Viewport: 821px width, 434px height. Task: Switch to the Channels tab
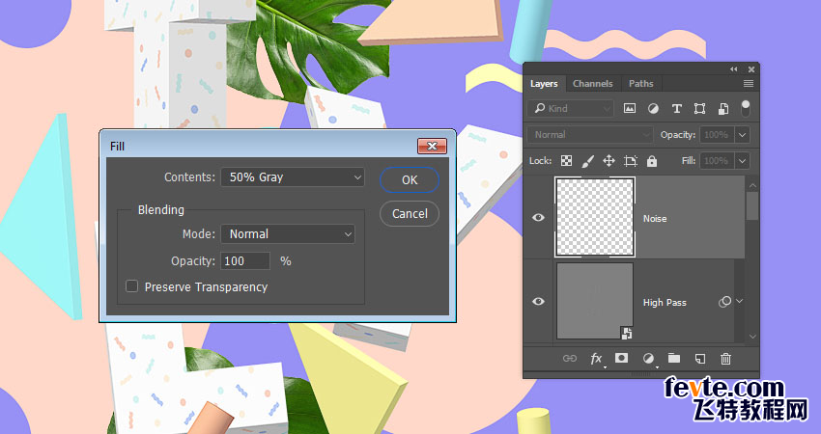593,84
